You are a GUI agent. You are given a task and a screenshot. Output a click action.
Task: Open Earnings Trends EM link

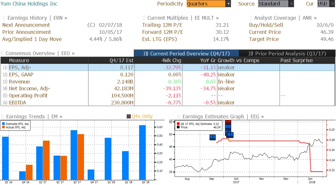point(34,116)
